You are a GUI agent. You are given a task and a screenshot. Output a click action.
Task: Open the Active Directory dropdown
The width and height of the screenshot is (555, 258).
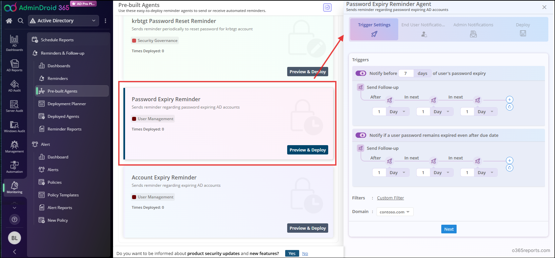click(63, 21)
